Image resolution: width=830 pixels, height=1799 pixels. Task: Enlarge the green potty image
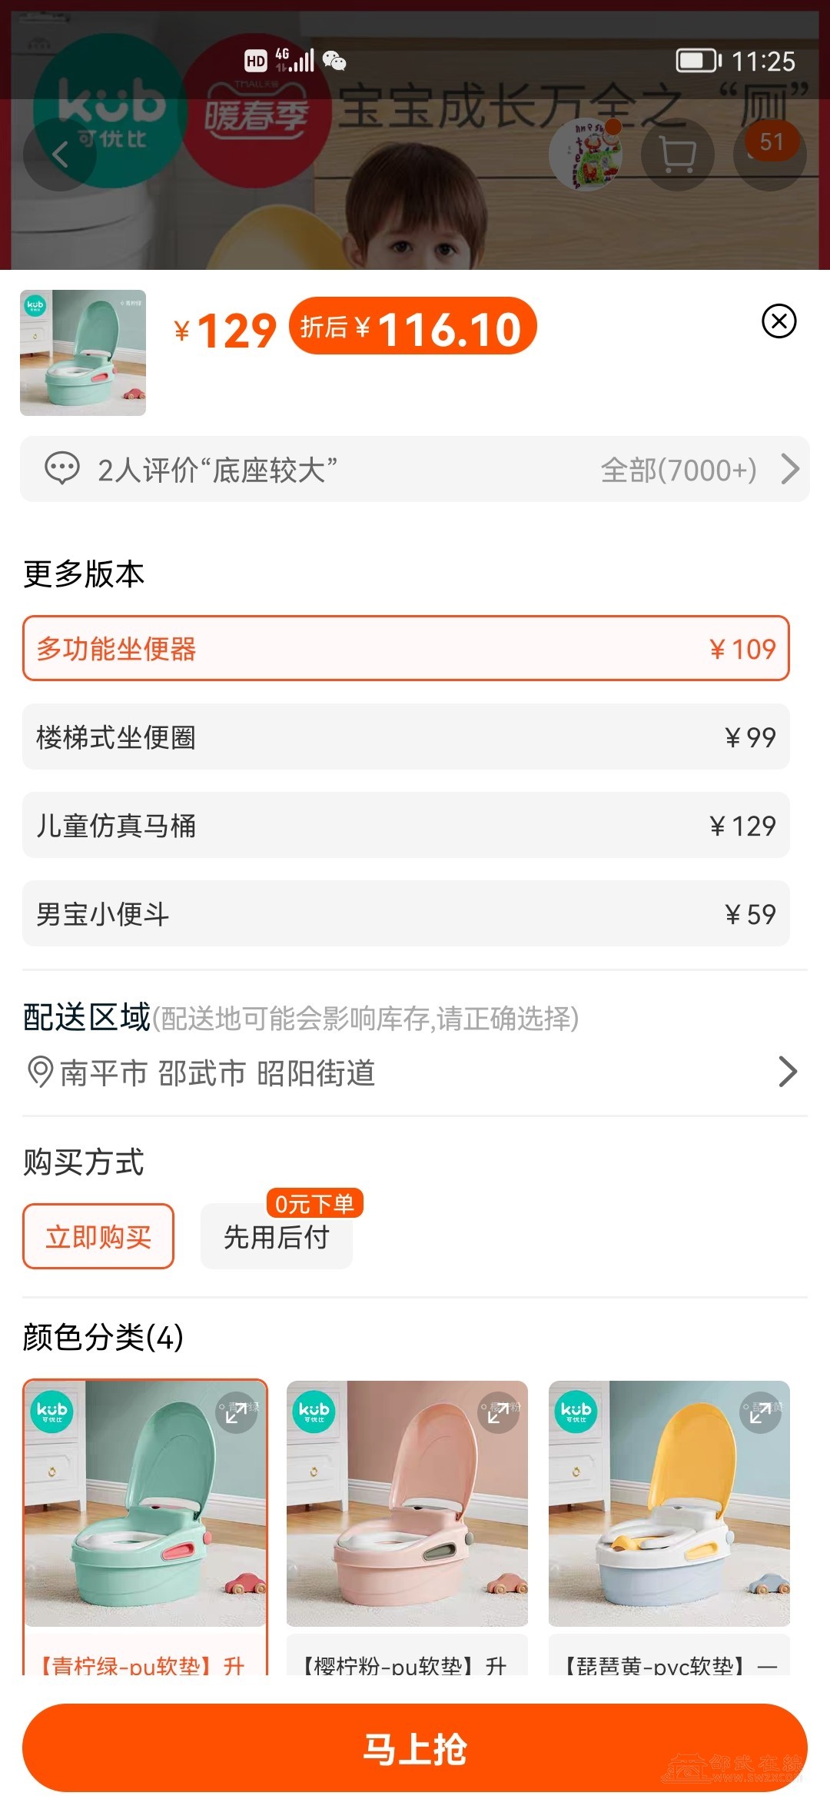point(236,1413)
